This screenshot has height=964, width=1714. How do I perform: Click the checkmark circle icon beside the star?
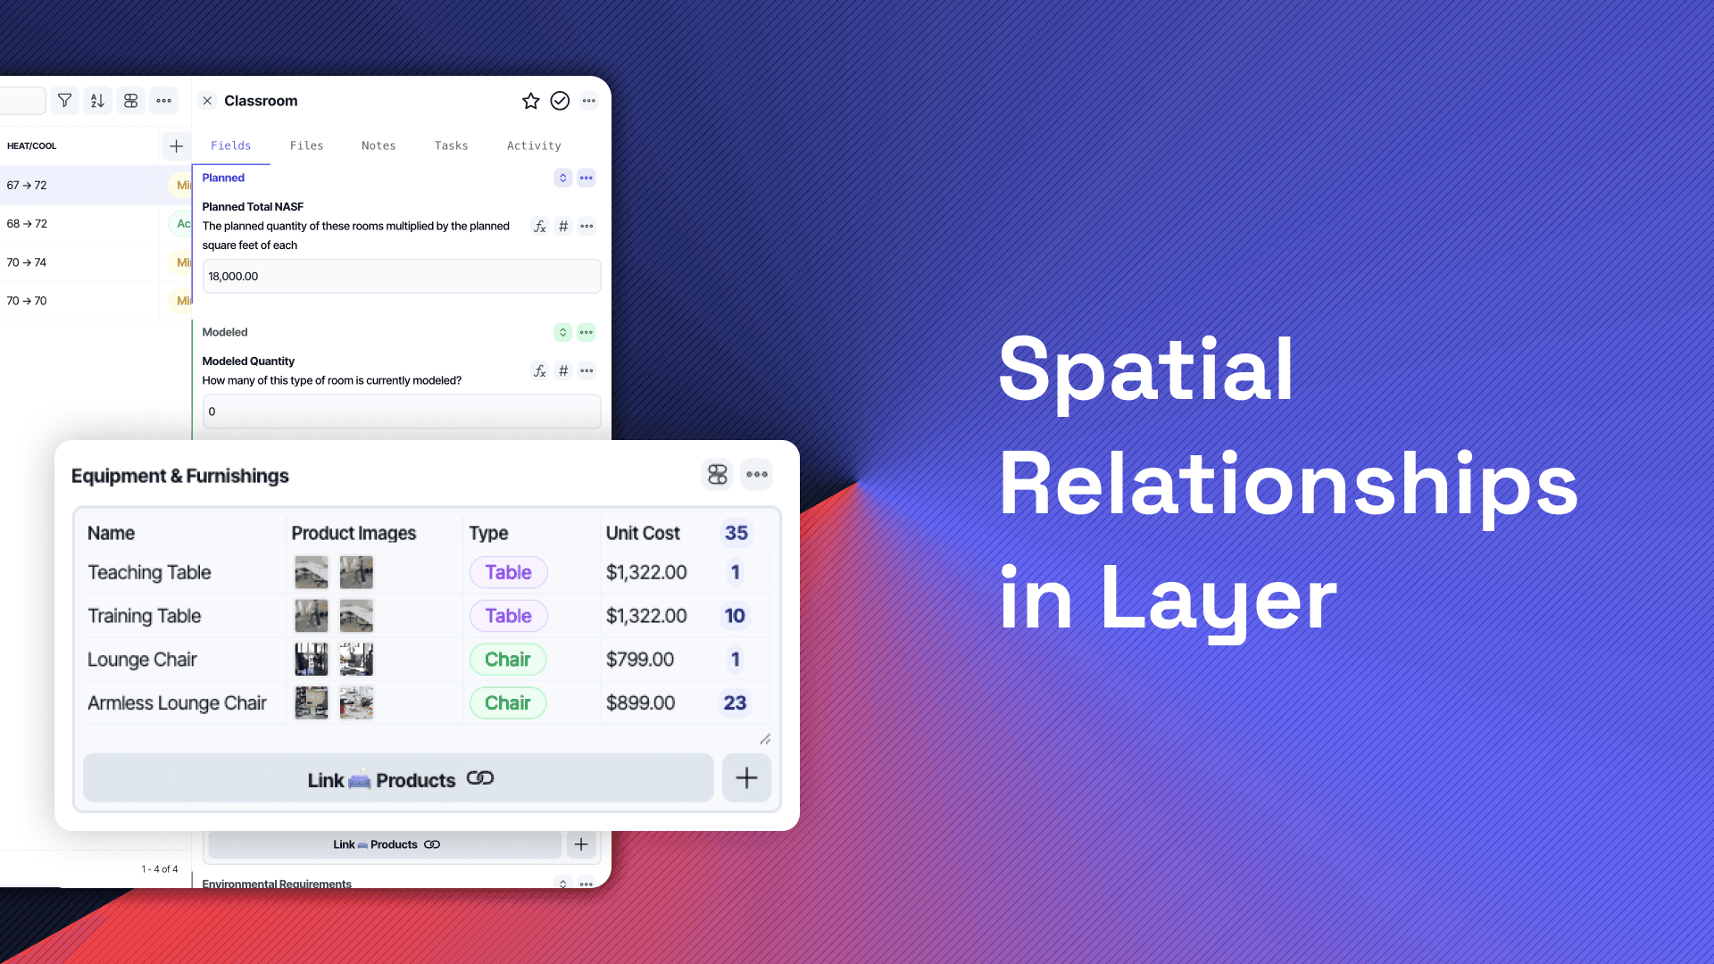[560, 101]
